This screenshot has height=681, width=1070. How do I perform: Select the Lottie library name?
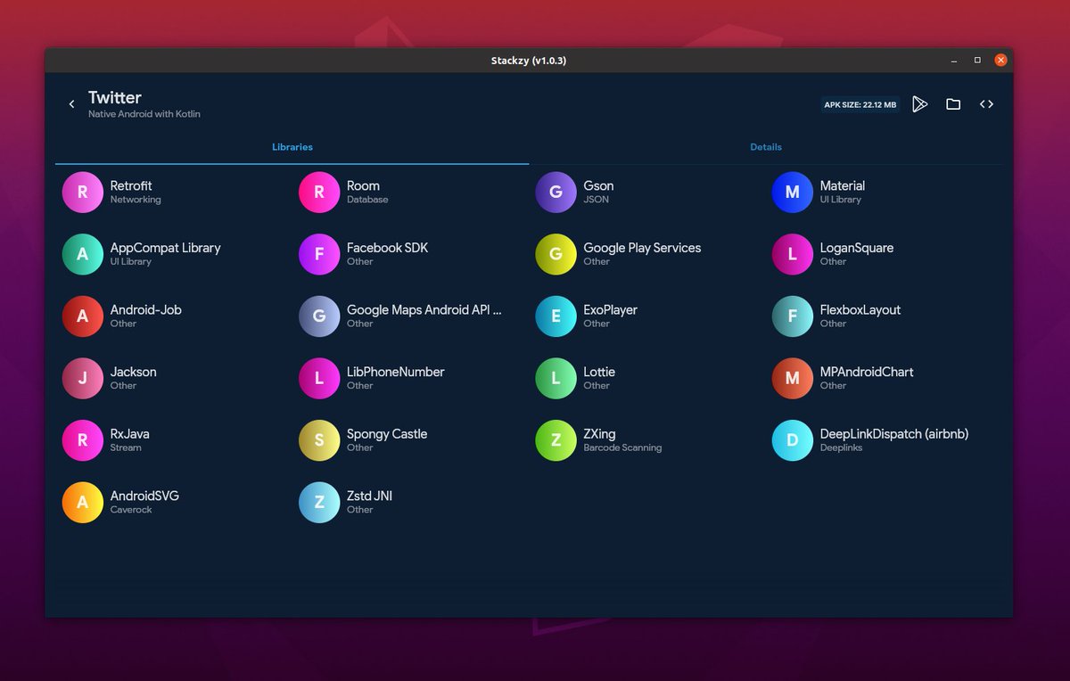(x=599, y=372)
